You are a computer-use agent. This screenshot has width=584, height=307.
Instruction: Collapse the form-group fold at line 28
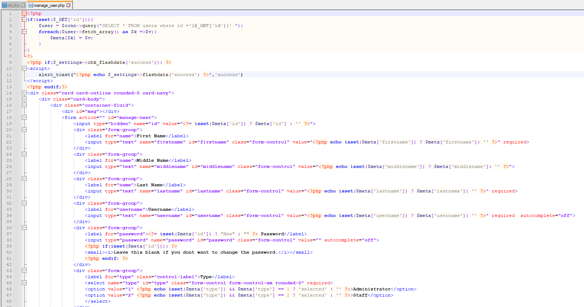pos(24,179)
